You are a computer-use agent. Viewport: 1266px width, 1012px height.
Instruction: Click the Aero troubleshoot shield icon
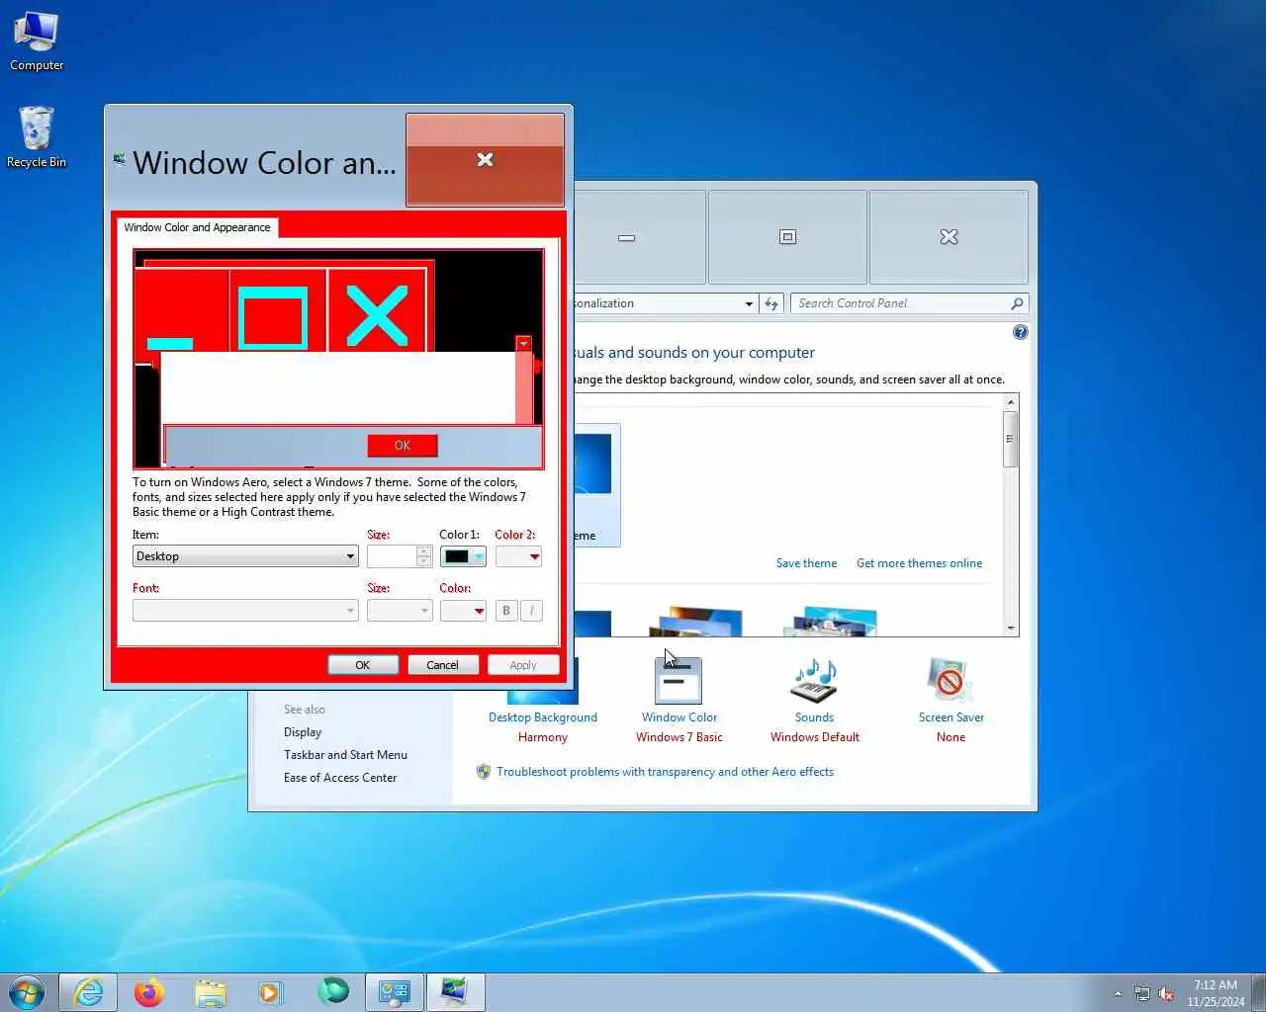point(483,772)
